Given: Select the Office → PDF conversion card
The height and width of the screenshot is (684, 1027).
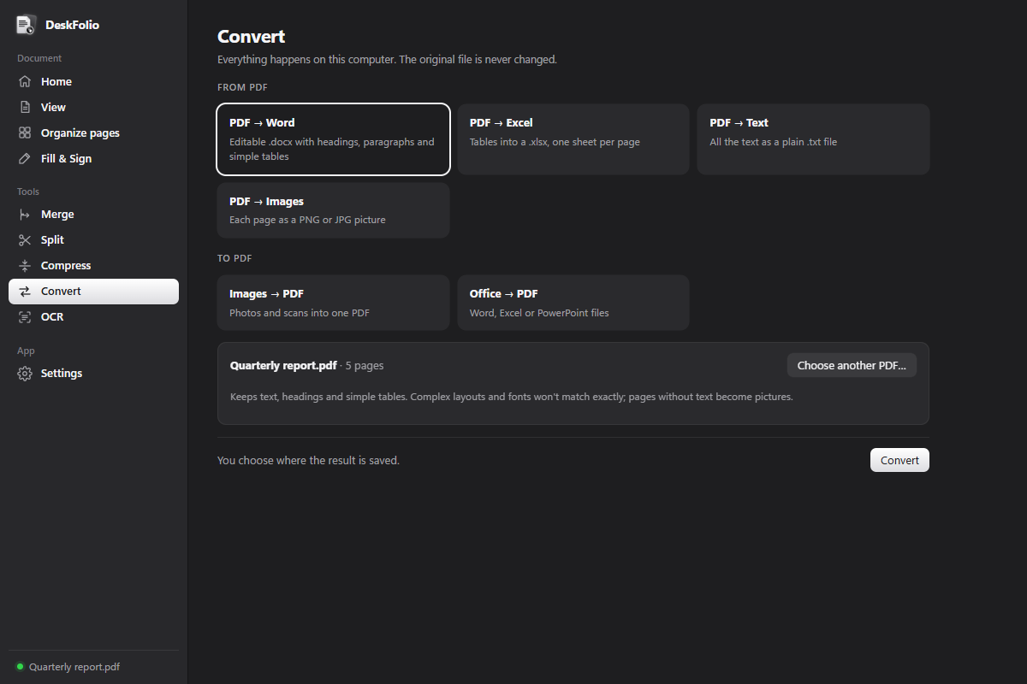Looking at the screenshot, I should [573, 303].
